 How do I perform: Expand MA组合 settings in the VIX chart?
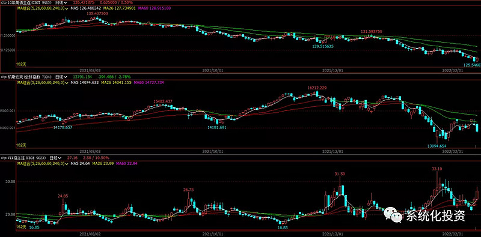tap(42, 164)
